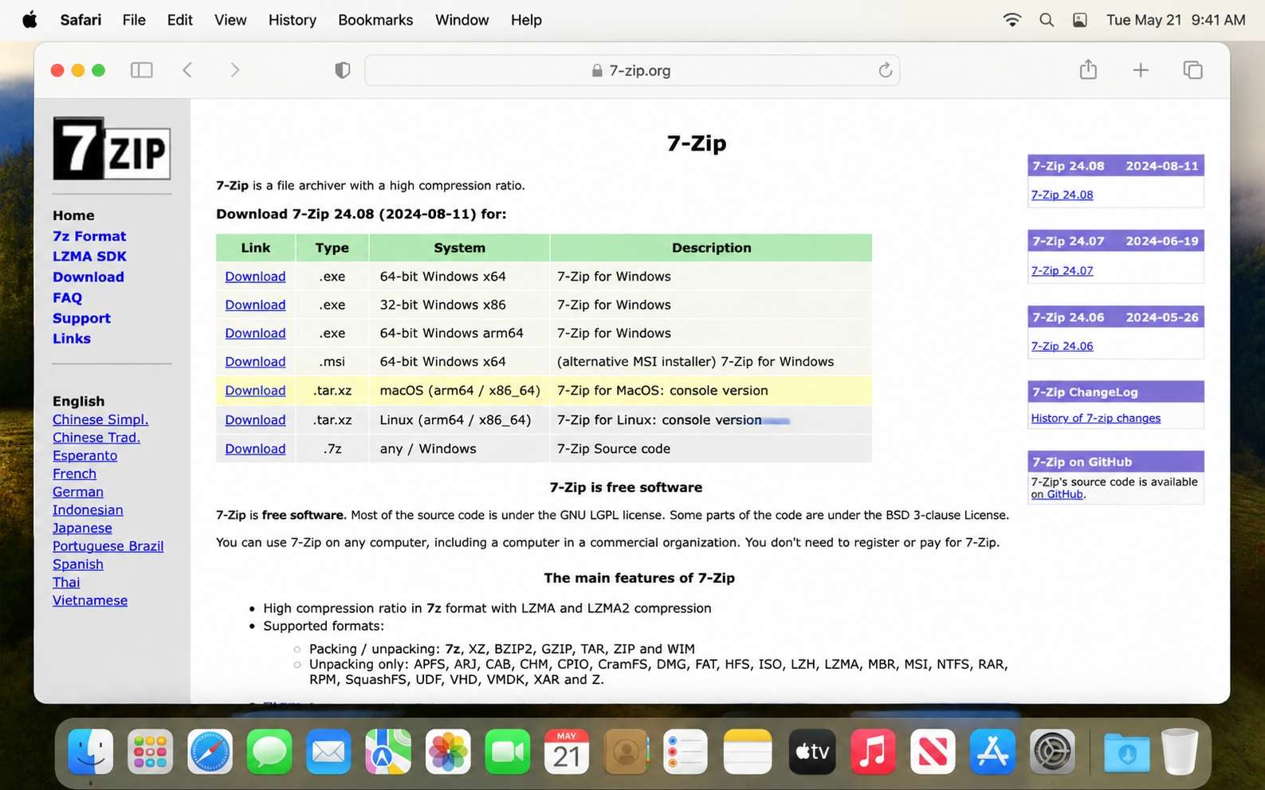Open the FAQ sidebar link
This screenshot has height=790, width=1265.
tap(67, 297)
